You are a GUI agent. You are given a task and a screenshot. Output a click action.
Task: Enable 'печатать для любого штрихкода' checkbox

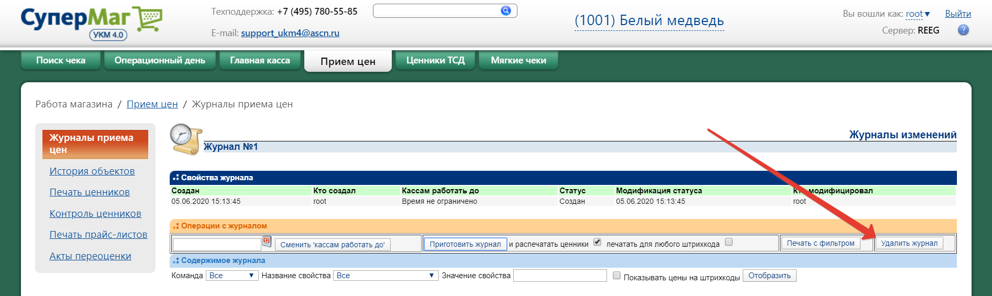(729, 242)
